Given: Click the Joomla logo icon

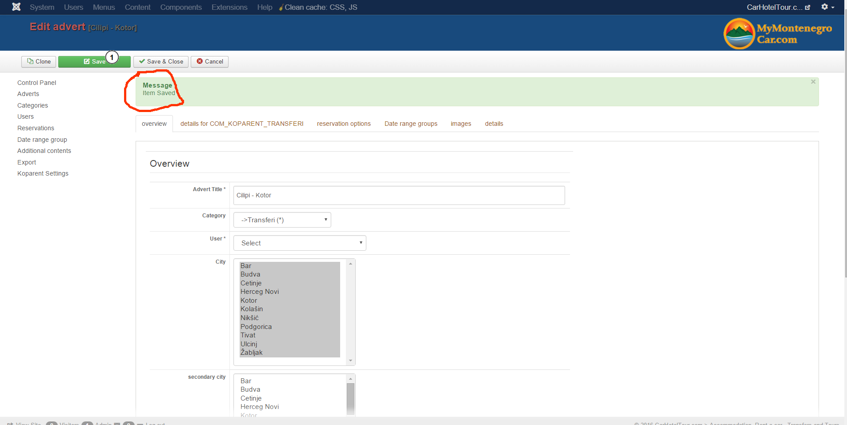Looking at the screenshot, I should coord(16,7).
